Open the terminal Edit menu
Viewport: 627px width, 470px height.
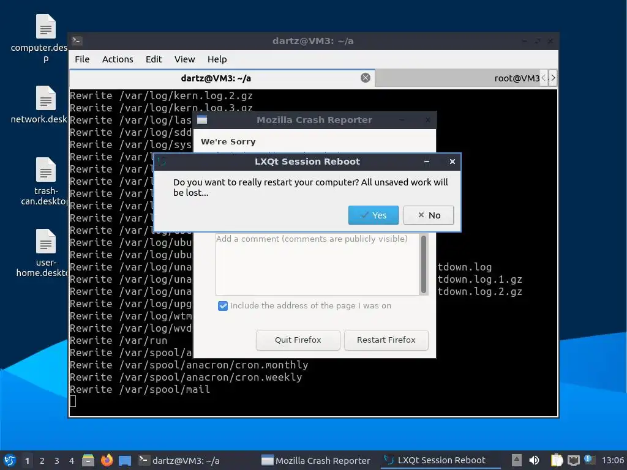click(154, 59)
